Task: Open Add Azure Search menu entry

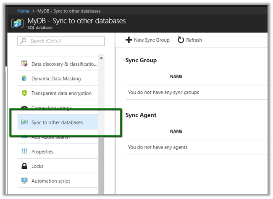Action: (50, 137)
